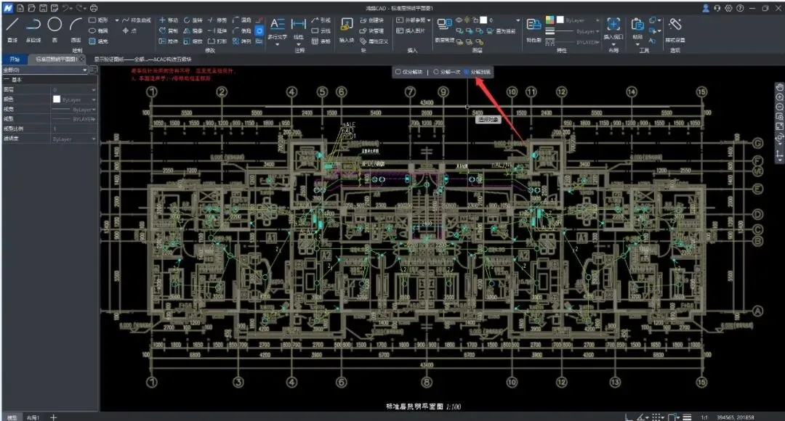Collapse the Basic properties section
Image resolution: width=785 pixels, height=421 pixels.
point(7,80)
